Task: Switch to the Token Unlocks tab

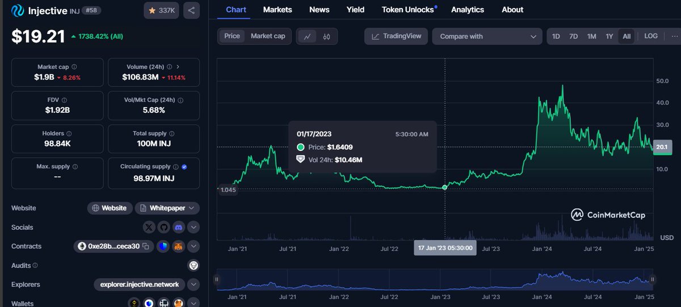Action: (x=407, y=10)
